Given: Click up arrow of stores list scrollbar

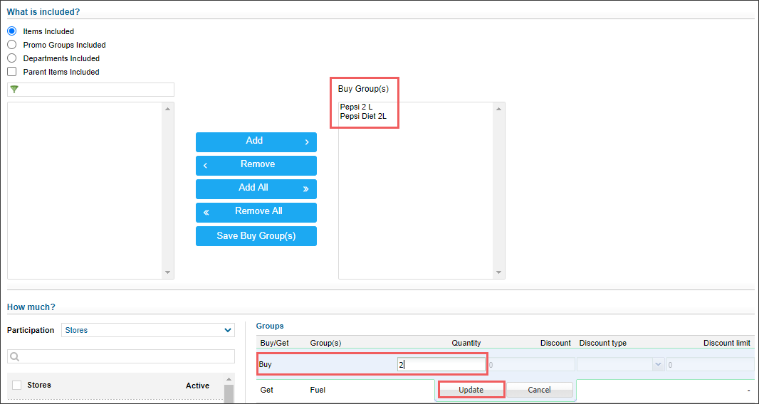Looking at the screenshot, I should [x=229, y=379].
